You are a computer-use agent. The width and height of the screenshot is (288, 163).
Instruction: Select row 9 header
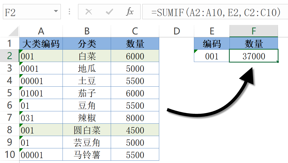click(x=9, y=142)
